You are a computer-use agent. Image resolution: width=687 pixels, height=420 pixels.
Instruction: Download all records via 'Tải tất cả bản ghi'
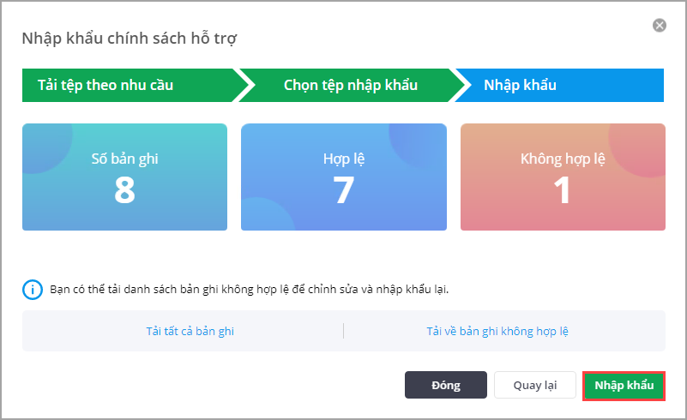(x=190, y=331)
